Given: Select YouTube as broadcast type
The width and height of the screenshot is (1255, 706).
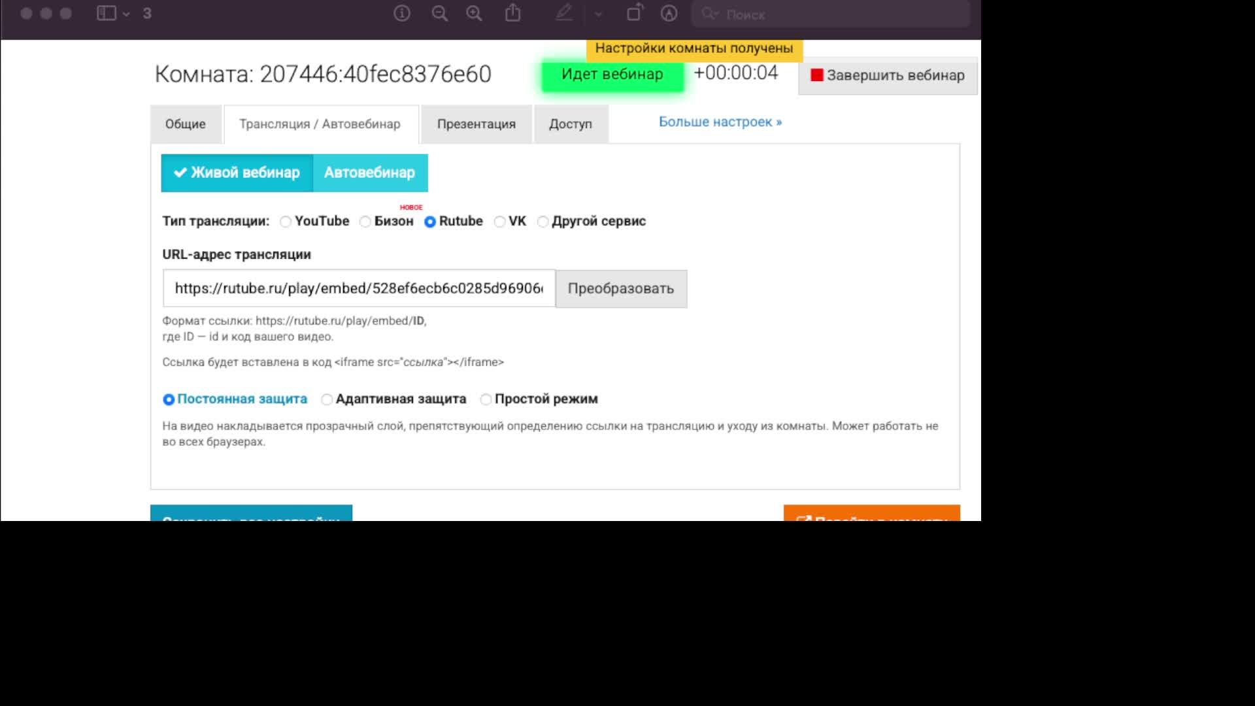Looking at the screenshot, I should click(x=286, y=222).
